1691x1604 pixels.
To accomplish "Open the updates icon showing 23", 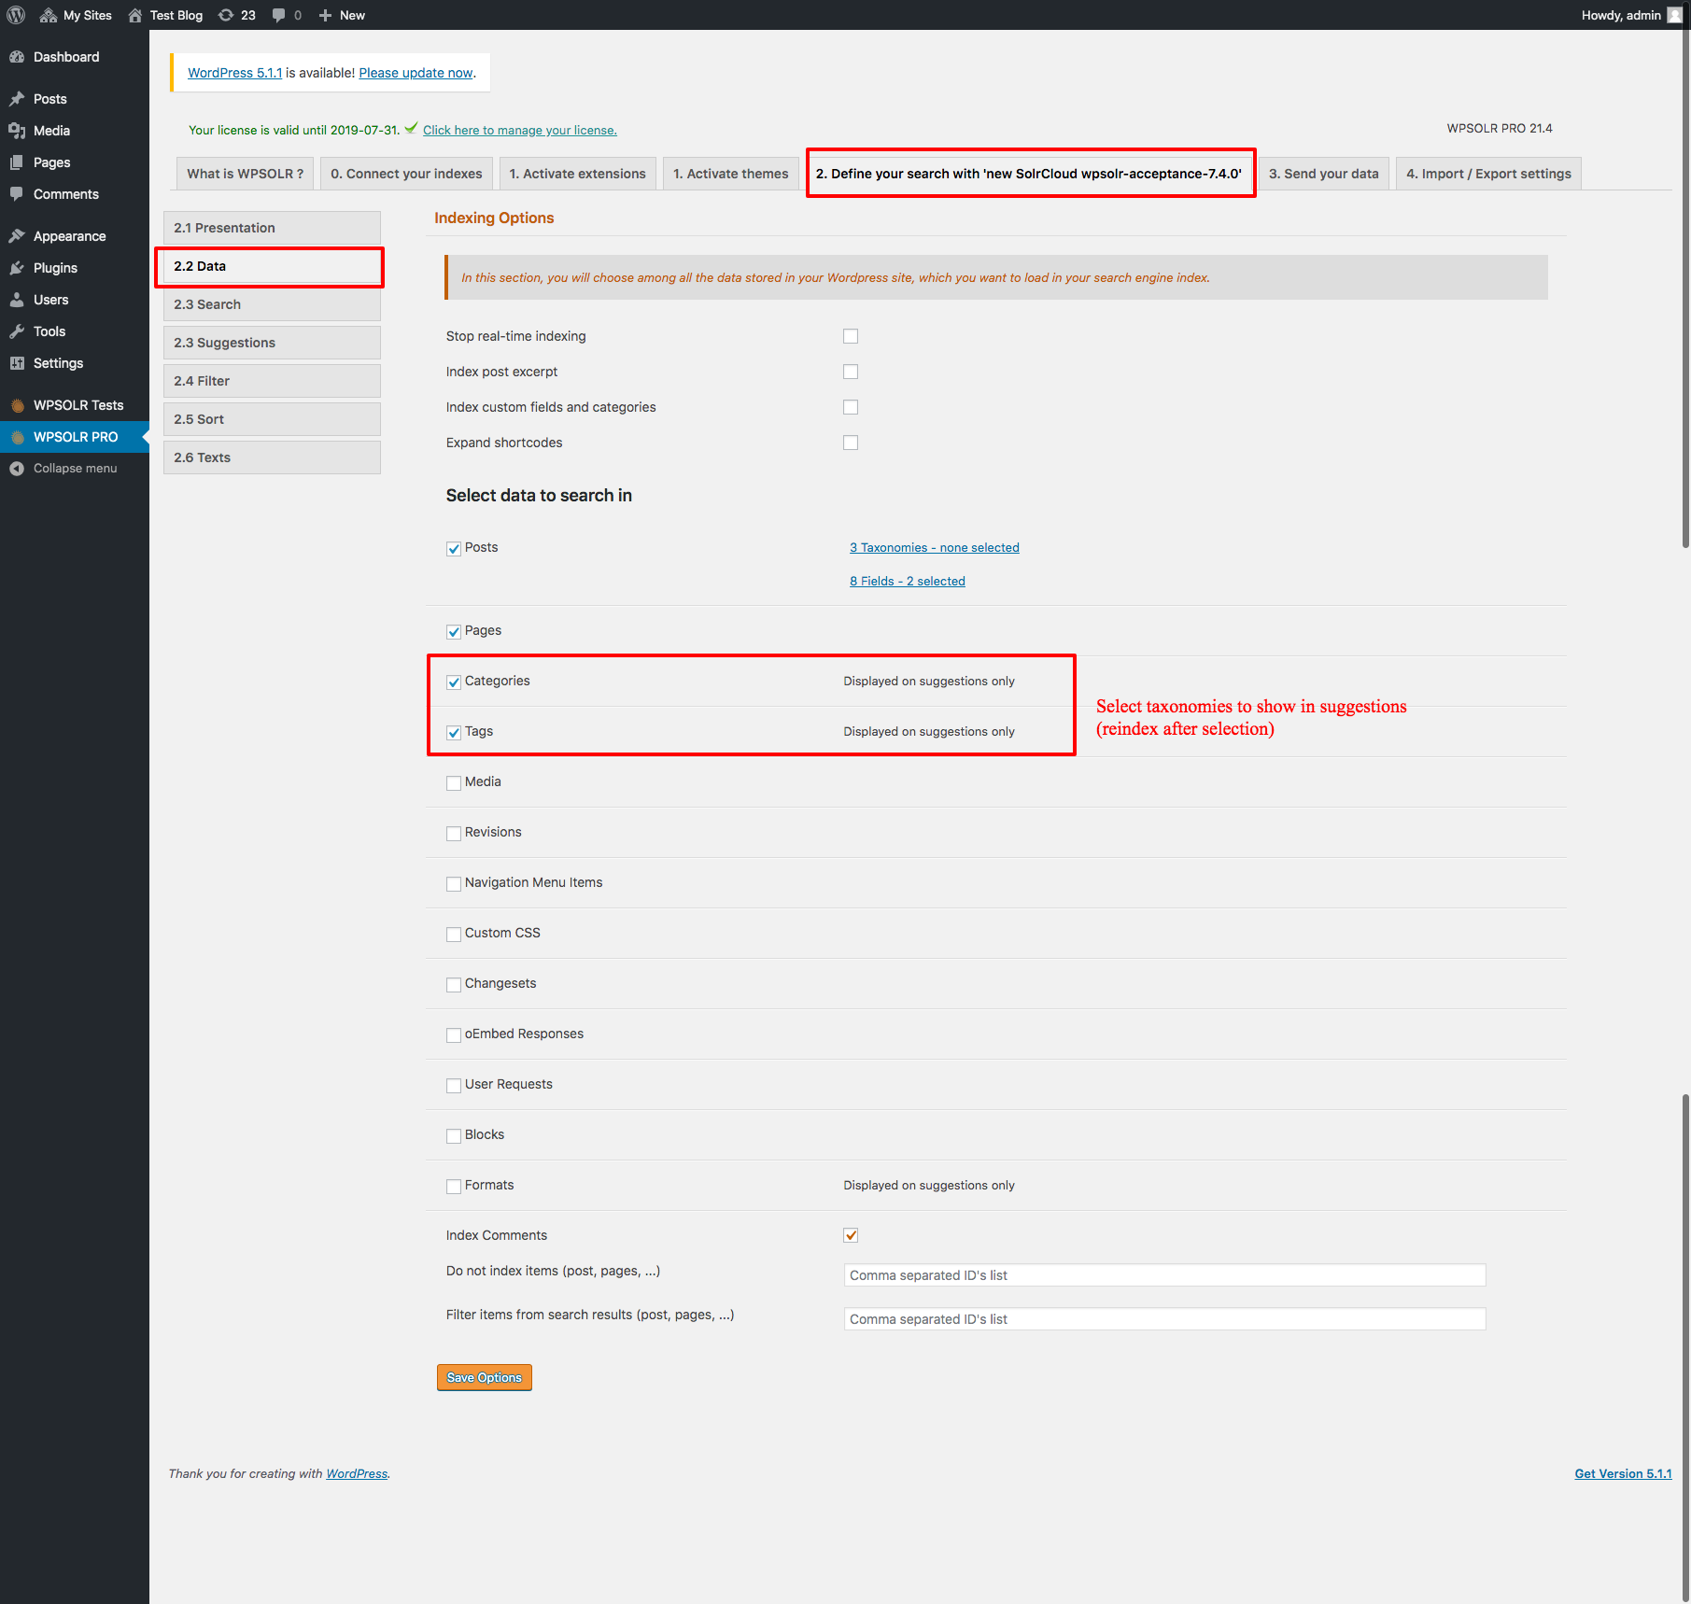I will point(226,15).
